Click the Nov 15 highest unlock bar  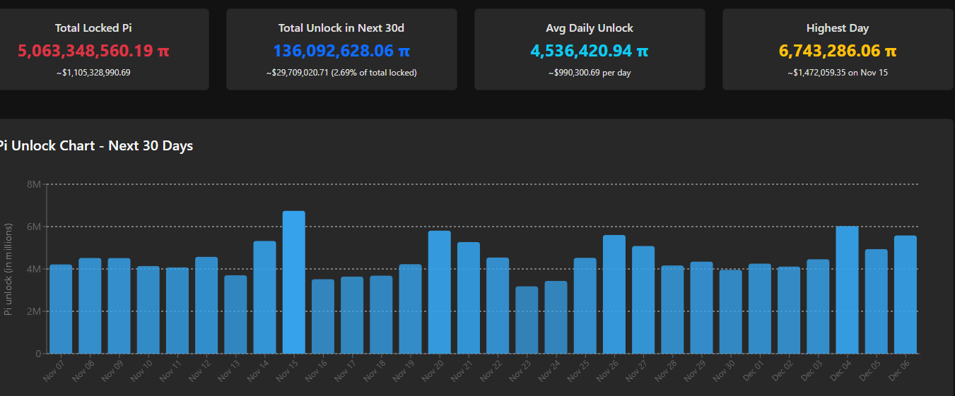click(294, 282)
